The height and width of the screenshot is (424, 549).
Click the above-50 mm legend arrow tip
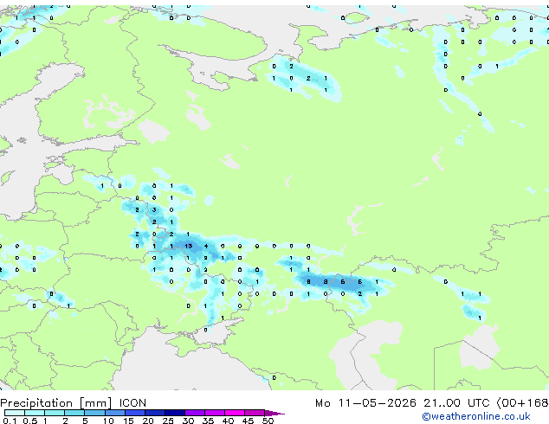click(274, 413)
